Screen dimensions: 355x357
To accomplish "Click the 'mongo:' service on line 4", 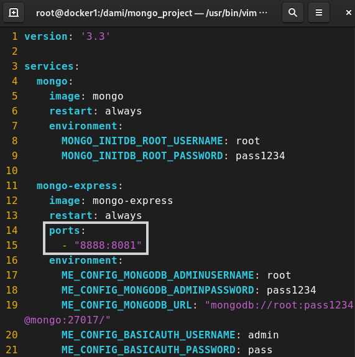I will [55, 81].
